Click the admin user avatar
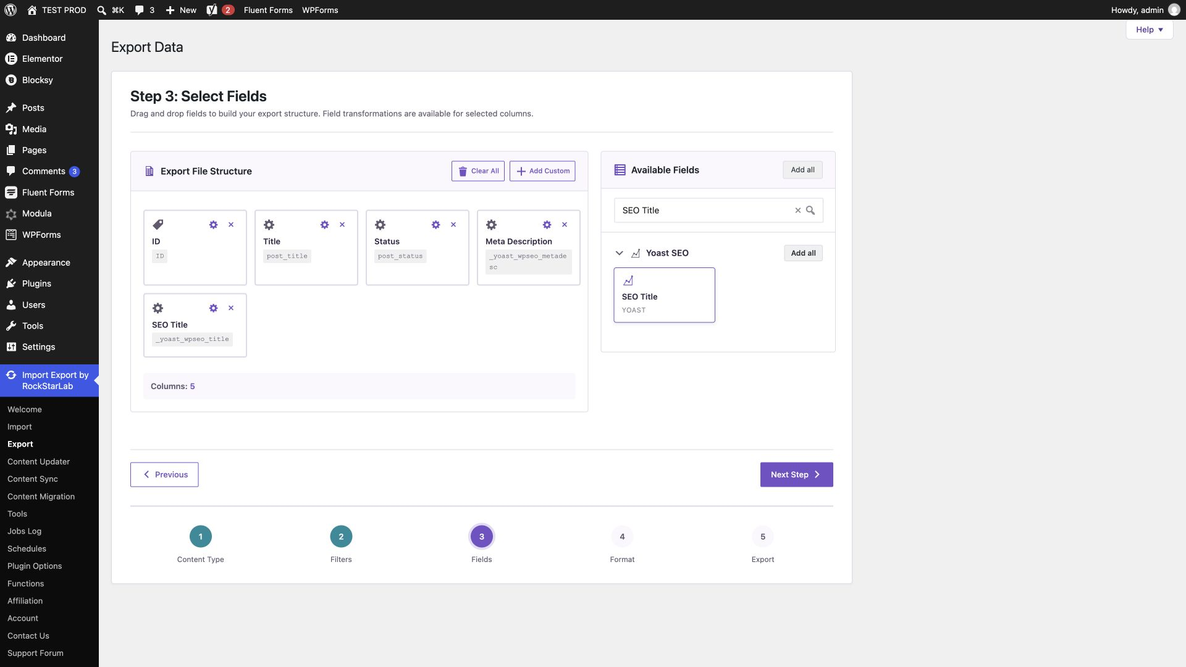The width and height of the screenshot is (1186, 667). (1174, 10)
